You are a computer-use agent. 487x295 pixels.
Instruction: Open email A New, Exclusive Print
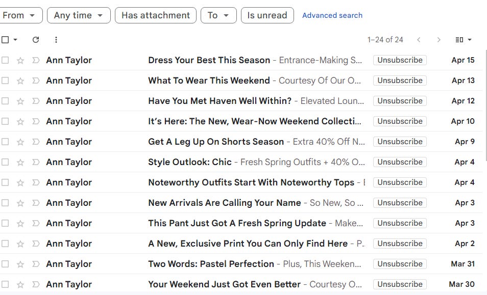coord(248,244)
